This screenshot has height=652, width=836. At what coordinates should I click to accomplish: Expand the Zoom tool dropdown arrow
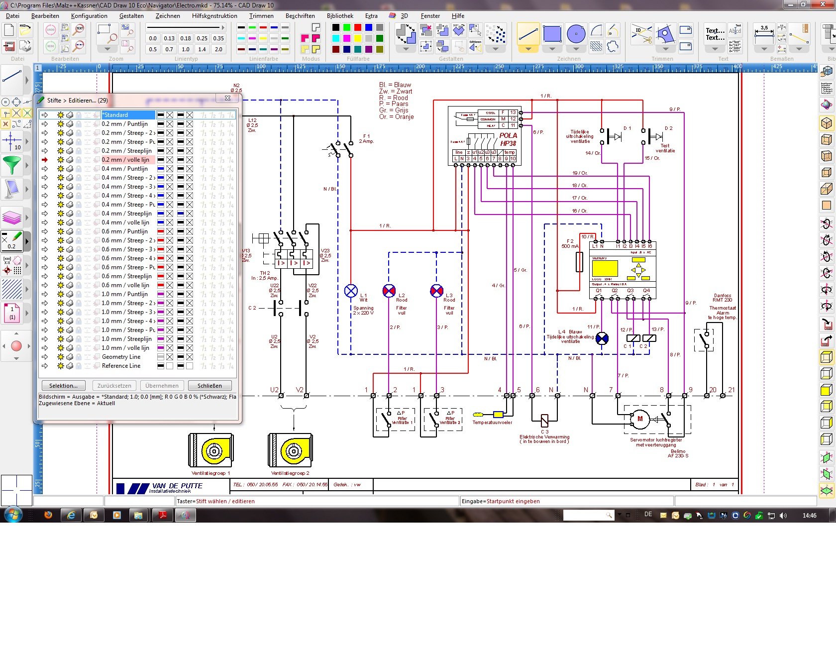click(107, 49)
